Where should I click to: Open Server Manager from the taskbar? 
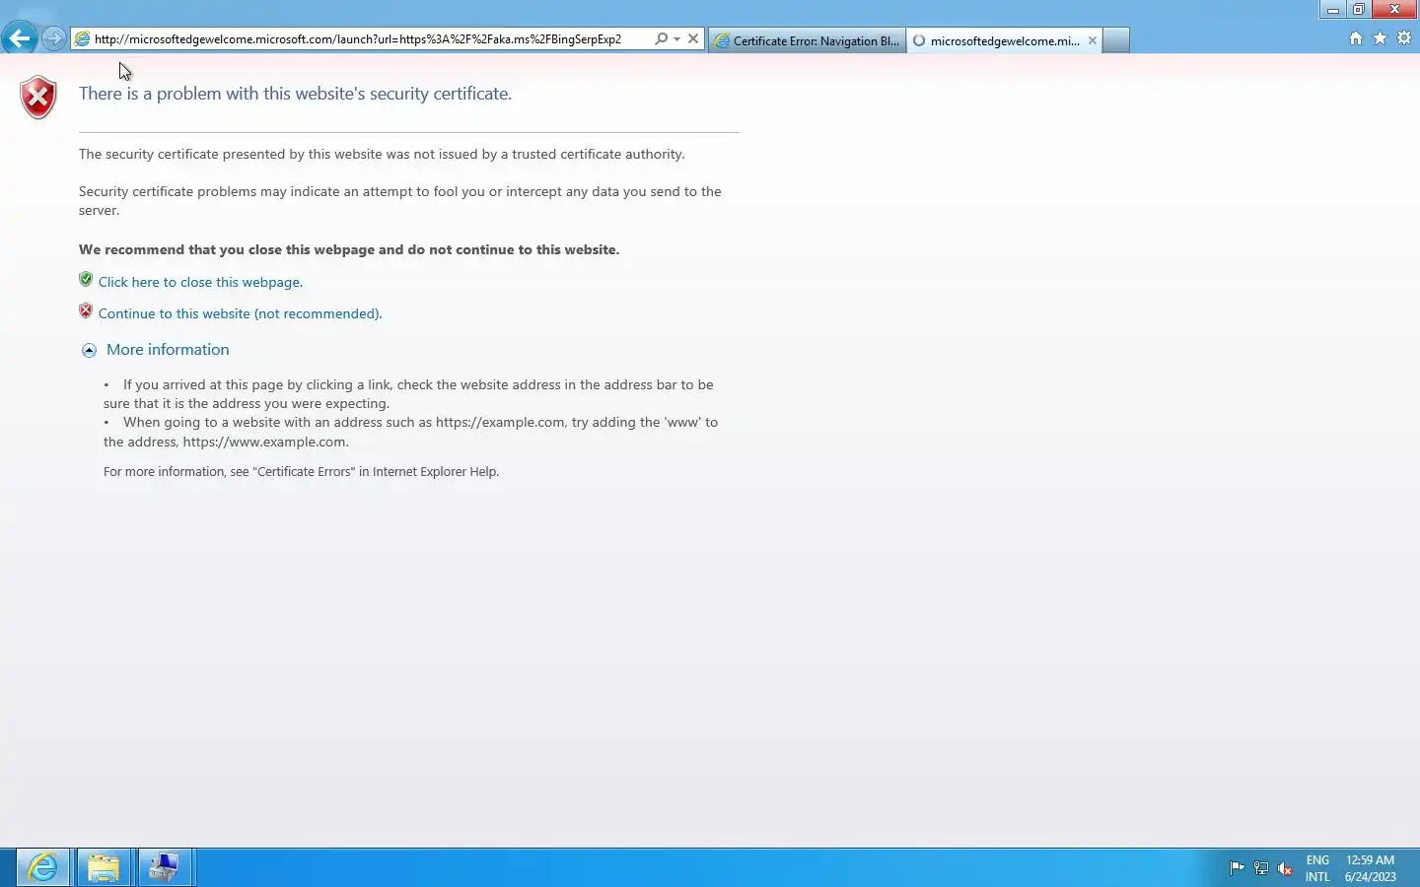coord(164,867)
